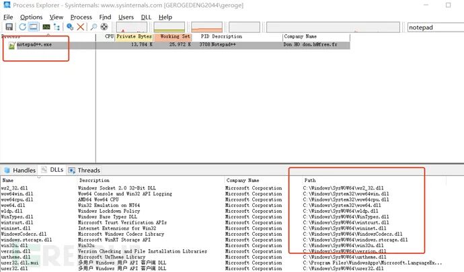Open the DLL menu
Image resolution: width=464 pixels, height=272 pixels.
146,17
